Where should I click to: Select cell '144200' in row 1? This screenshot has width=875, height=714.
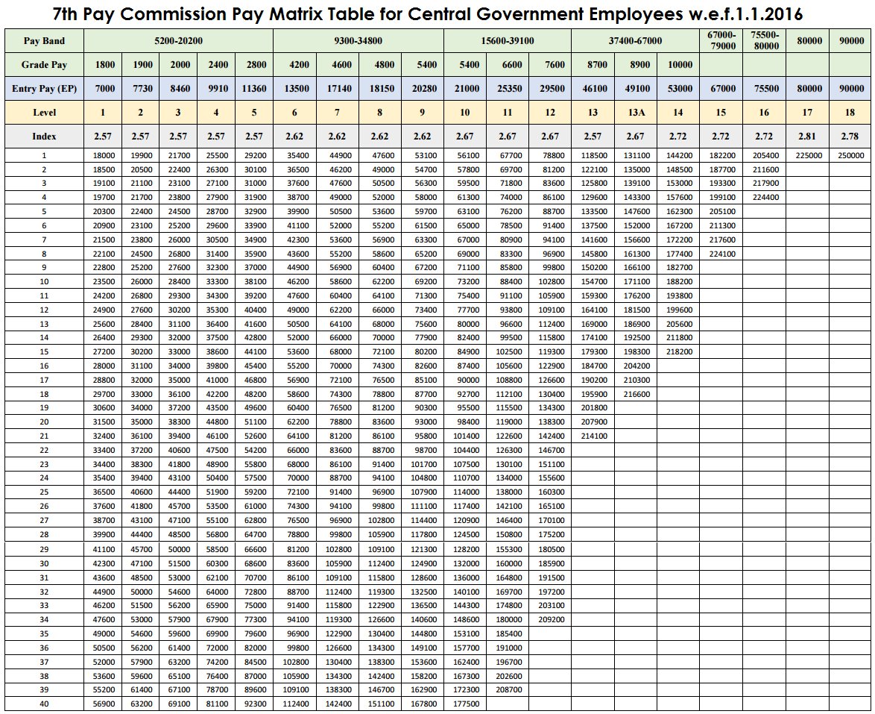679,156
